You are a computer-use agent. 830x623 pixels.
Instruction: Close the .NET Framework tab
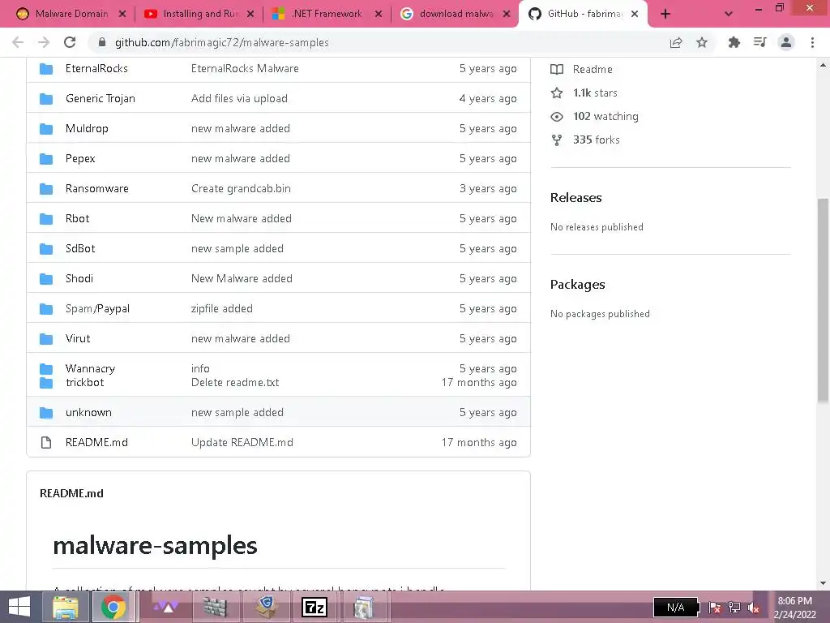pyautogui.click(x=379, y=14)
